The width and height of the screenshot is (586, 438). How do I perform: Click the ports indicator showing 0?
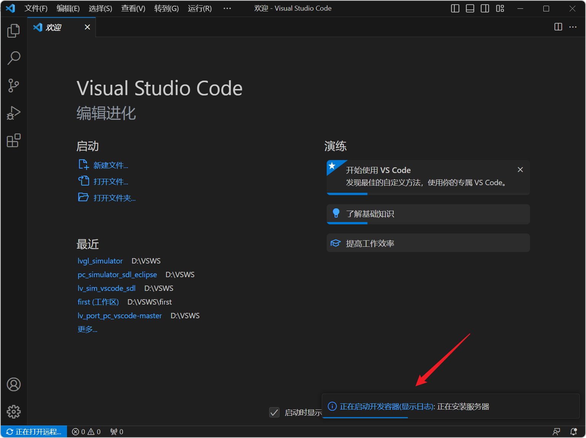[x=117, y=432]
